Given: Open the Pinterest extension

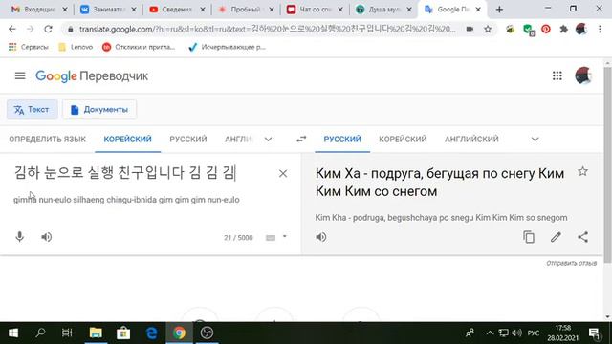Looking at the screenshot, I should coord(546,29).
